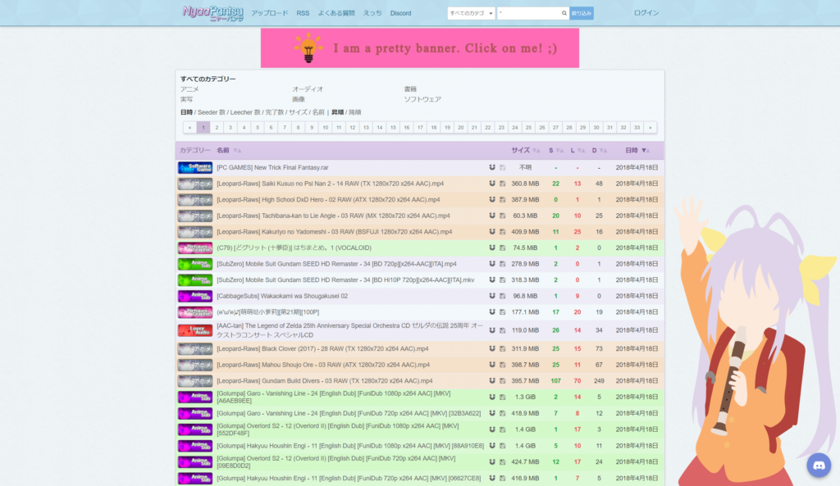The width and height of the screenshot is (840, 486).
Task: Go to page 2 in the pagination
Action: tap(217, 127)
